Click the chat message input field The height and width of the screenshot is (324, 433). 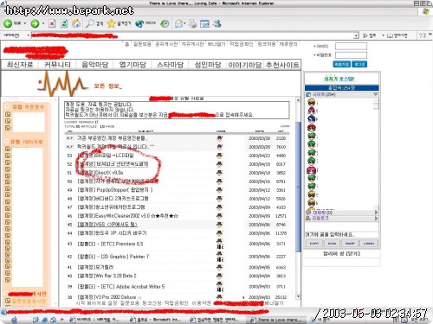tap(341, 235)
